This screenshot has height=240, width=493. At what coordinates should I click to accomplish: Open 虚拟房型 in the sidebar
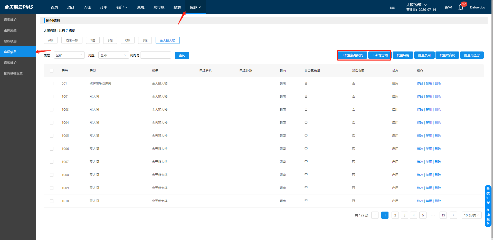18,30
